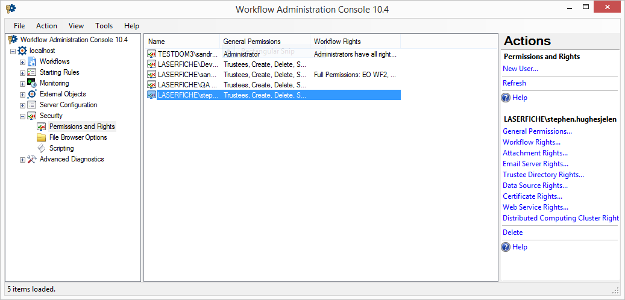Select the LASERFICHE\QA user row
The width and height of the screenshot is (625, 300).
[274, 84]
